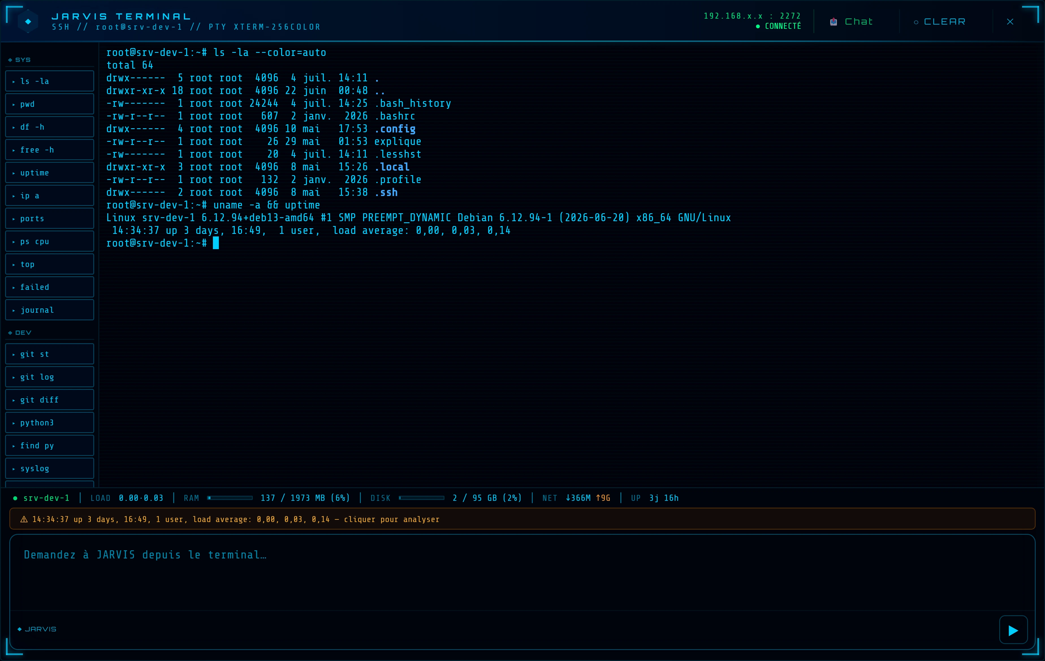Click the send play arrow button
Viewport: 1045px width, 661px height.
point(1013,630)
